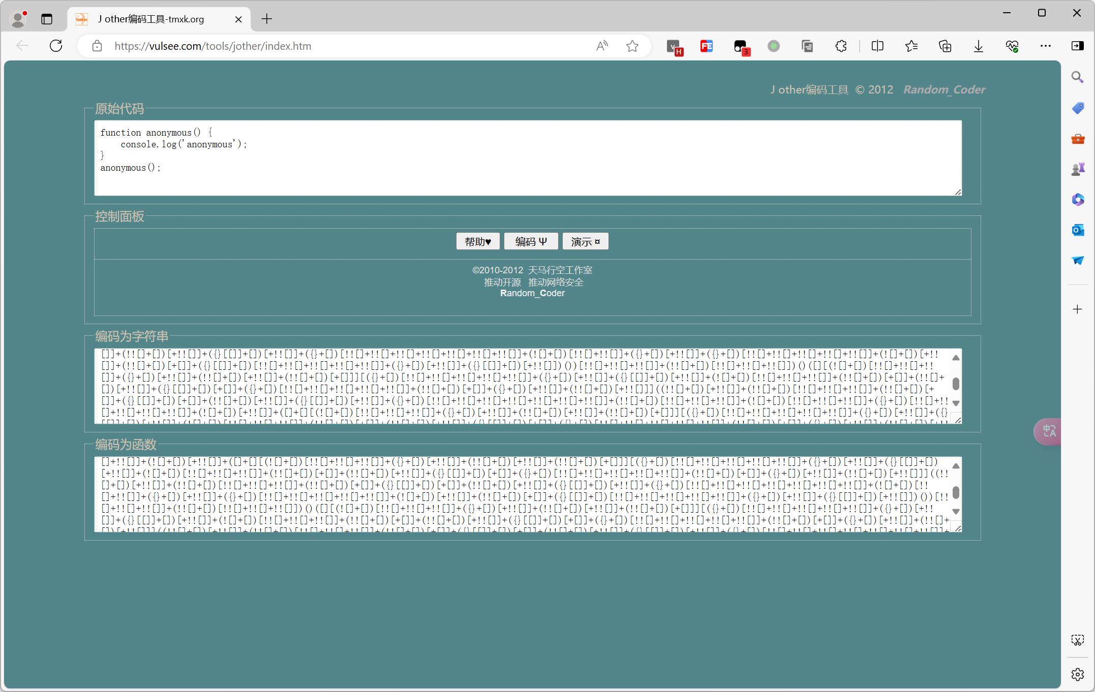The image size is (1095, 692).
Task: Open Drop via the paper plane sidebar icon
Action: (1078, 261)
